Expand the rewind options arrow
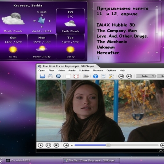This screenshot has height=164, width=164. 72,145
